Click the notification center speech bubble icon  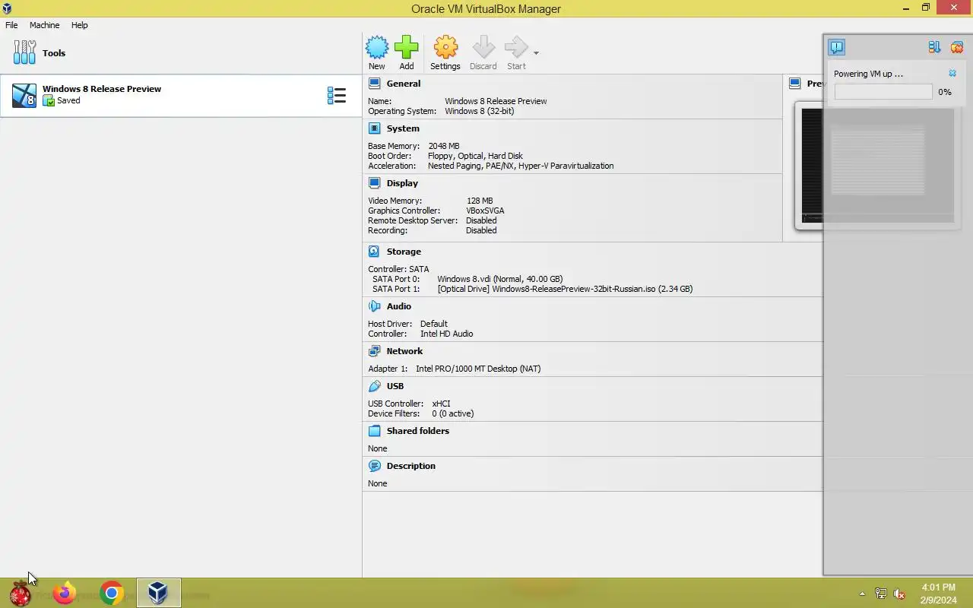(837, 47)
